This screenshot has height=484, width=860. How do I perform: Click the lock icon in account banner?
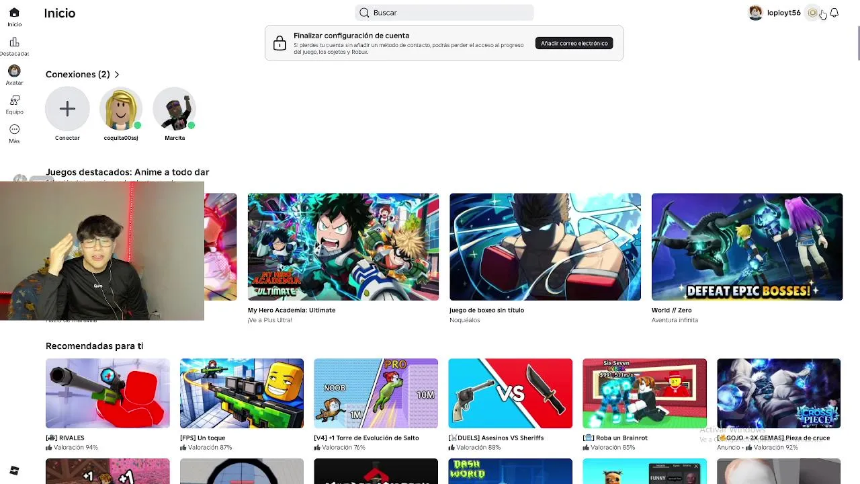[x=279, y=43]
